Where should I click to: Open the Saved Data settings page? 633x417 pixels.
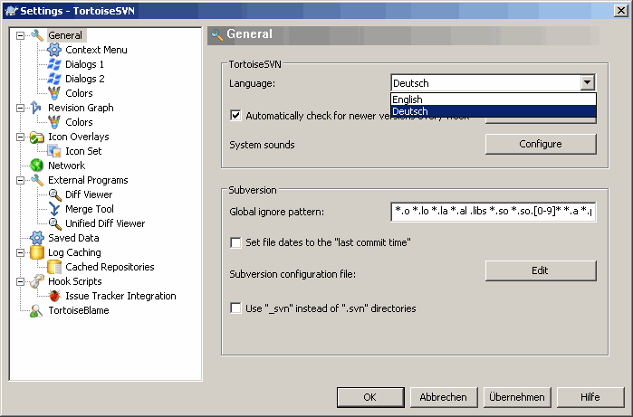click(73, 238)
